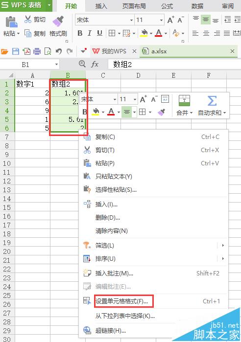Open the 数据 ribbon tab
241x342 pixels.
(x=197, y=6)
